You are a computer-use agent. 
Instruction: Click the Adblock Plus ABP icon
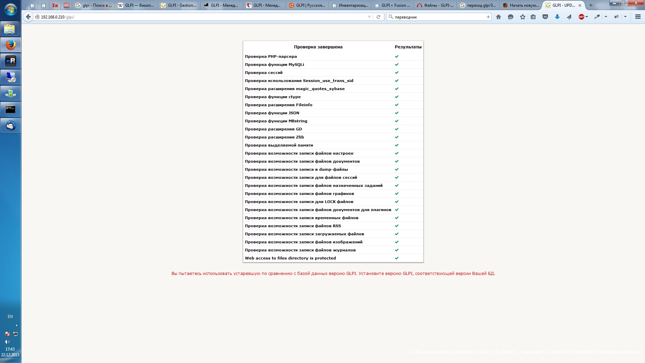tap(581, 17)
